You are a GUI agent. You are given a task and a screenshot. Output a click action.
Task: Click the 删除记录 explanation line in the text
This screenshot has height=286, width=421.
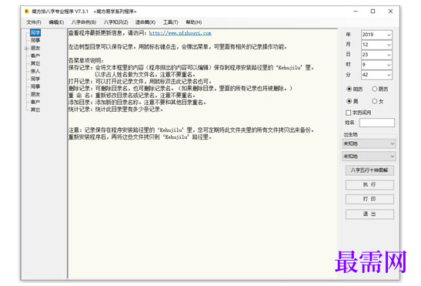point(180,88)
